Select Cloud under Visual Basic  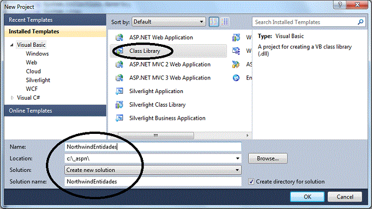[33, 71]
